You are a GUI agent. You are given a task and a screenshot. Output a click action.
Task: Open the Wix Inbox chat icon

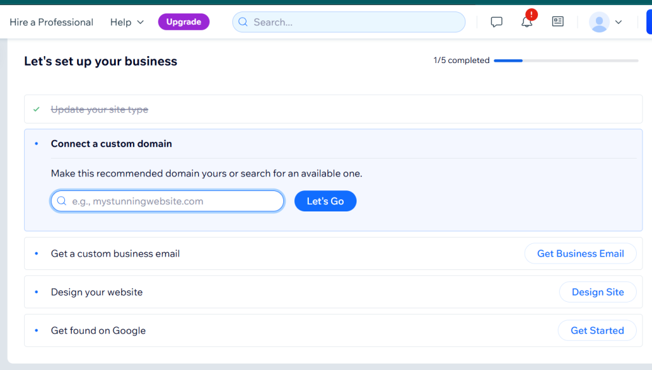click(497, 21)
